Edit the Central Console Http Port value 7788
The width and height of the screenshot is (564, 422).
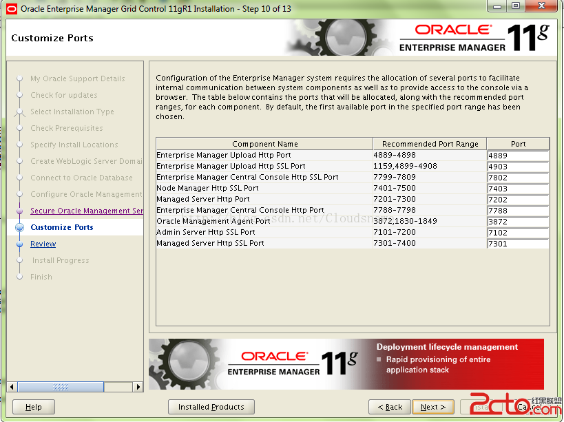click(x=518, y=211)
